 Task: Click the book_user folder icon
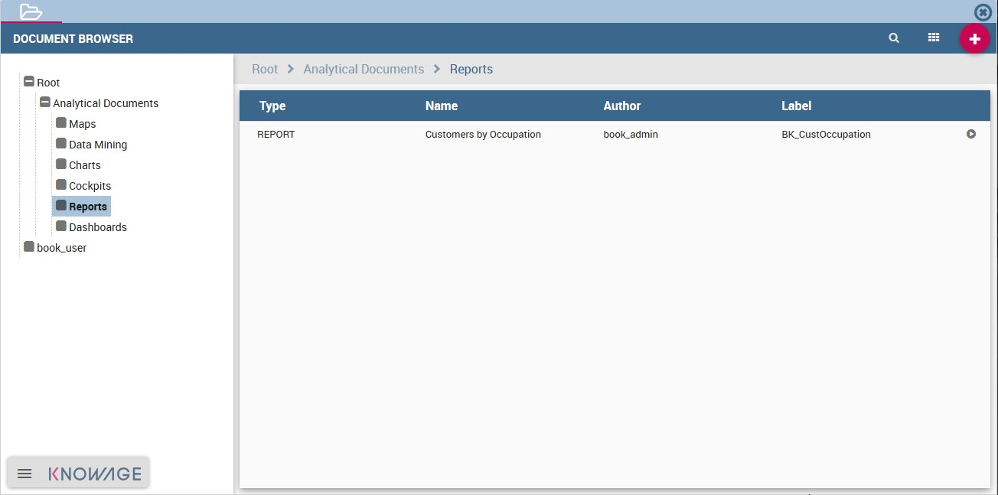tap(29, 246)
